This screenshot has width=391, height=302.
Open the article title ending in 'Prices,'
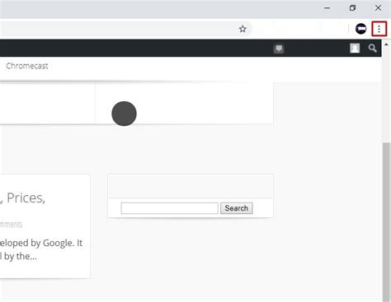pyautogui.click(x=22, y=198)
